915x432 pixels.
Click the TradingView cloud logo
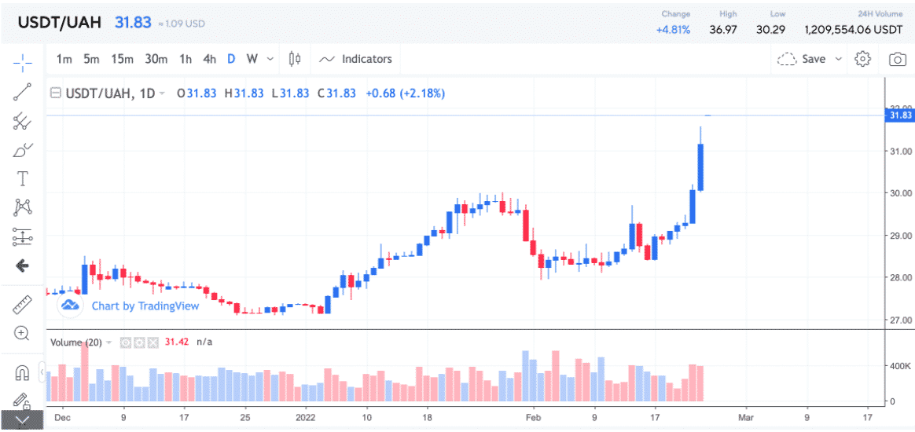(70, 305)
